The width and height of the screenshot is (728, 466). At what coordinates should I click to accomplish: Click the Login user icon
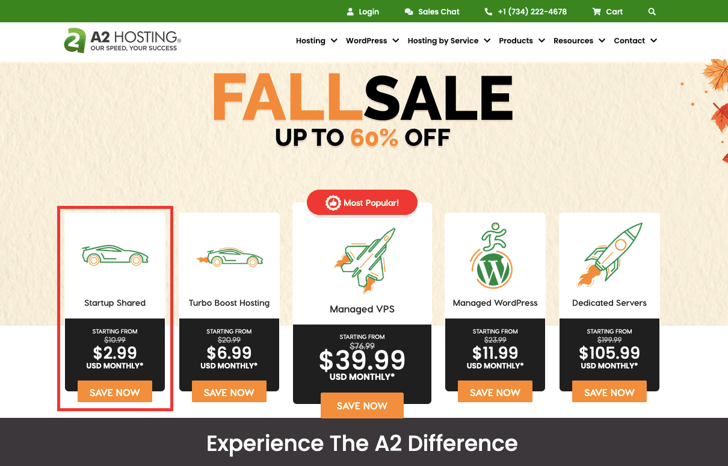[x=351, y=11]
